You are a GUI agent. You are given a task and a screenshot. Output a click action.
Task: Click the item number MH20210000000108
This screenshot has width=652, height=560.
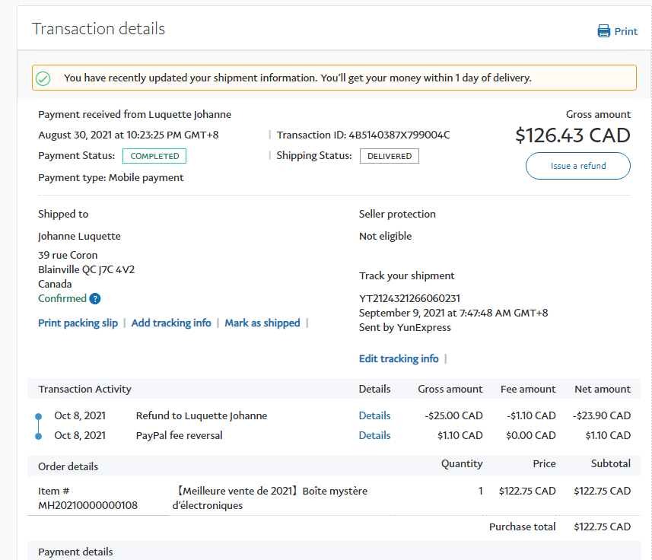point(87,505)
